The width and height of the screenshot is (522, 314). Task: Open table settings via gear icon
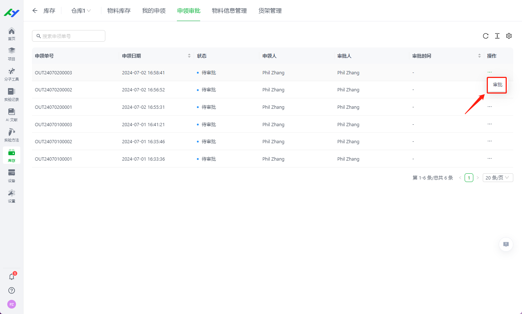[509, 36]
